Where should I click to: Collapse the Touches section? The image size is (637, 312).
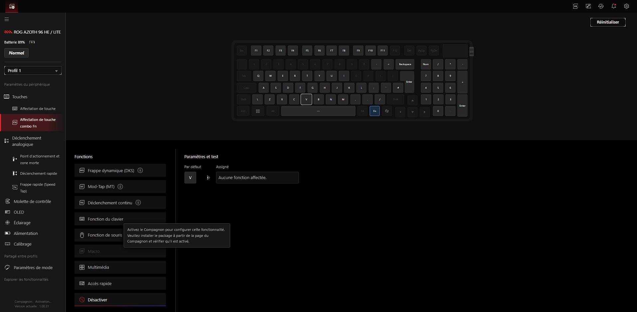(20, 97)
